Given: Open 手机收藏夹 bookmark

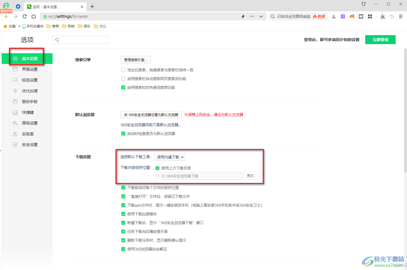Looking at the screenshot, I should (33, 26).
